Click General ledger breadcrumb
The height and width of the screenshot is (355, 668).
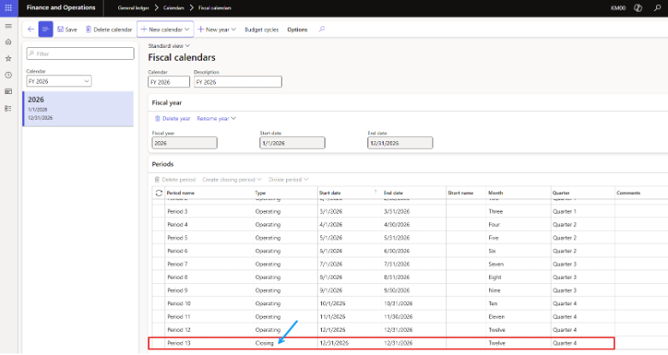click(134, 8)
